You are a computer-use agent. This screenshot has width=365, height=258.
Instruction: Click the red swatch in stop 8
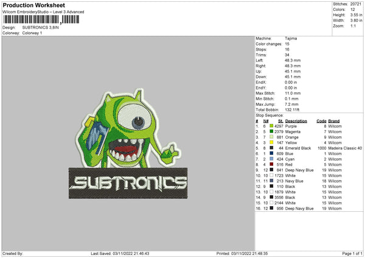click(271, 164)
